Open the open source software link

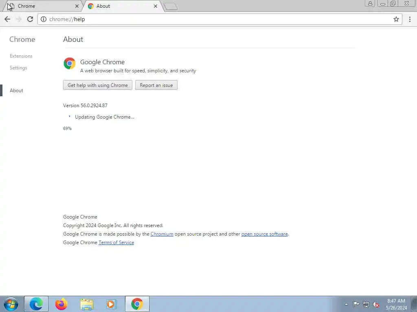[x=264, y=234]
